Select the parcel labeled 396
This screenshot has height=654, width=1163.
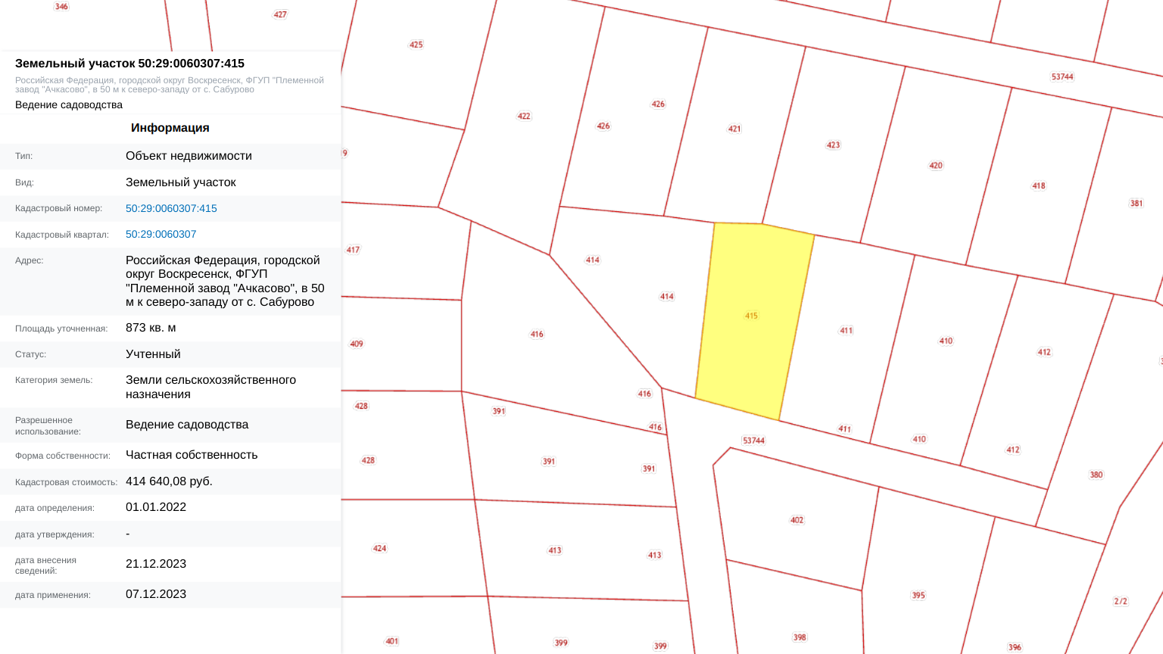[x=1015, y=647]
